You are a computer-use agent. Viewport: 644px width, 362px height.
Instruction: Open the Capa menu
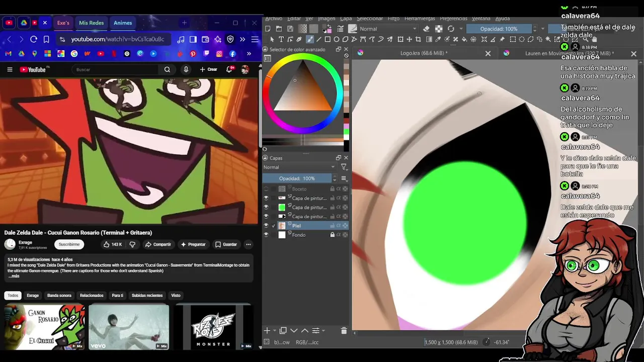[346, 19]
